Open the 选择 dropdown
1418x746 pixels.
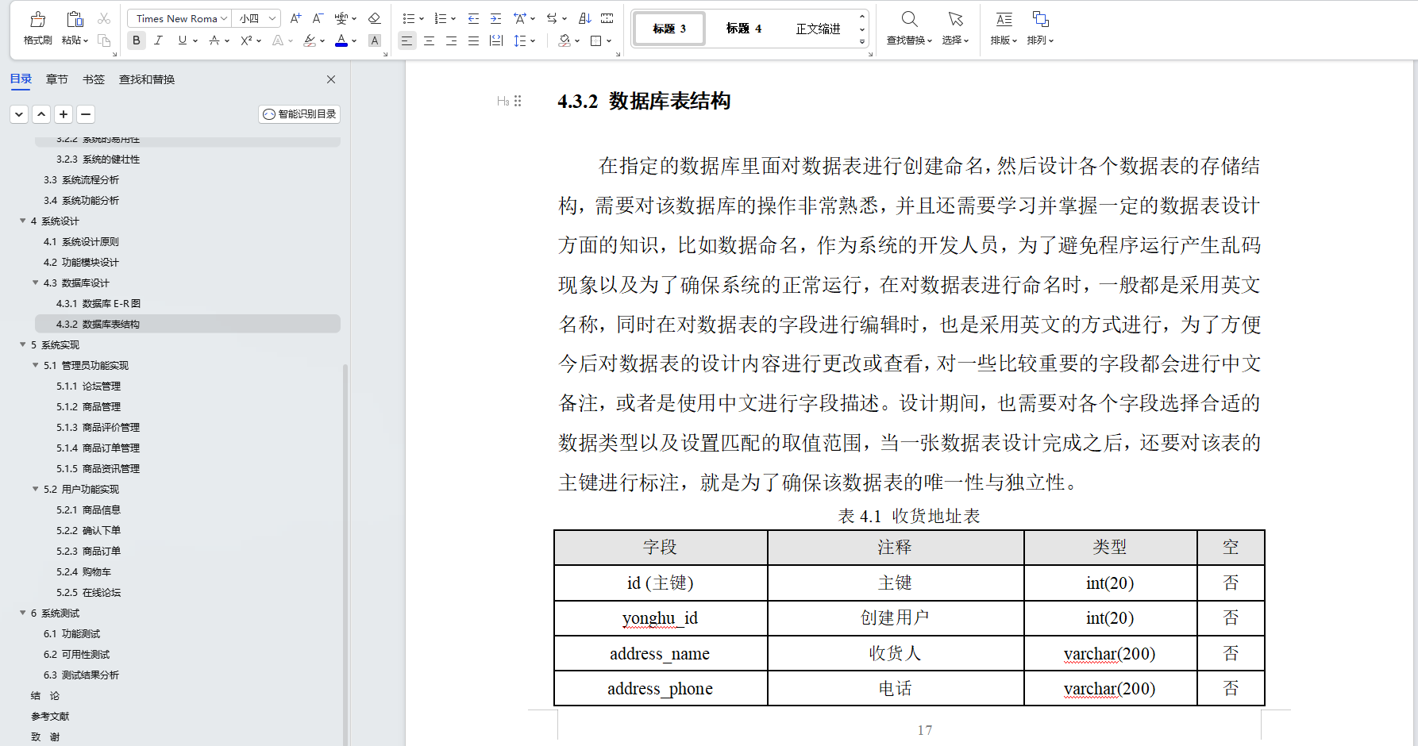click(x=955, y=40)
